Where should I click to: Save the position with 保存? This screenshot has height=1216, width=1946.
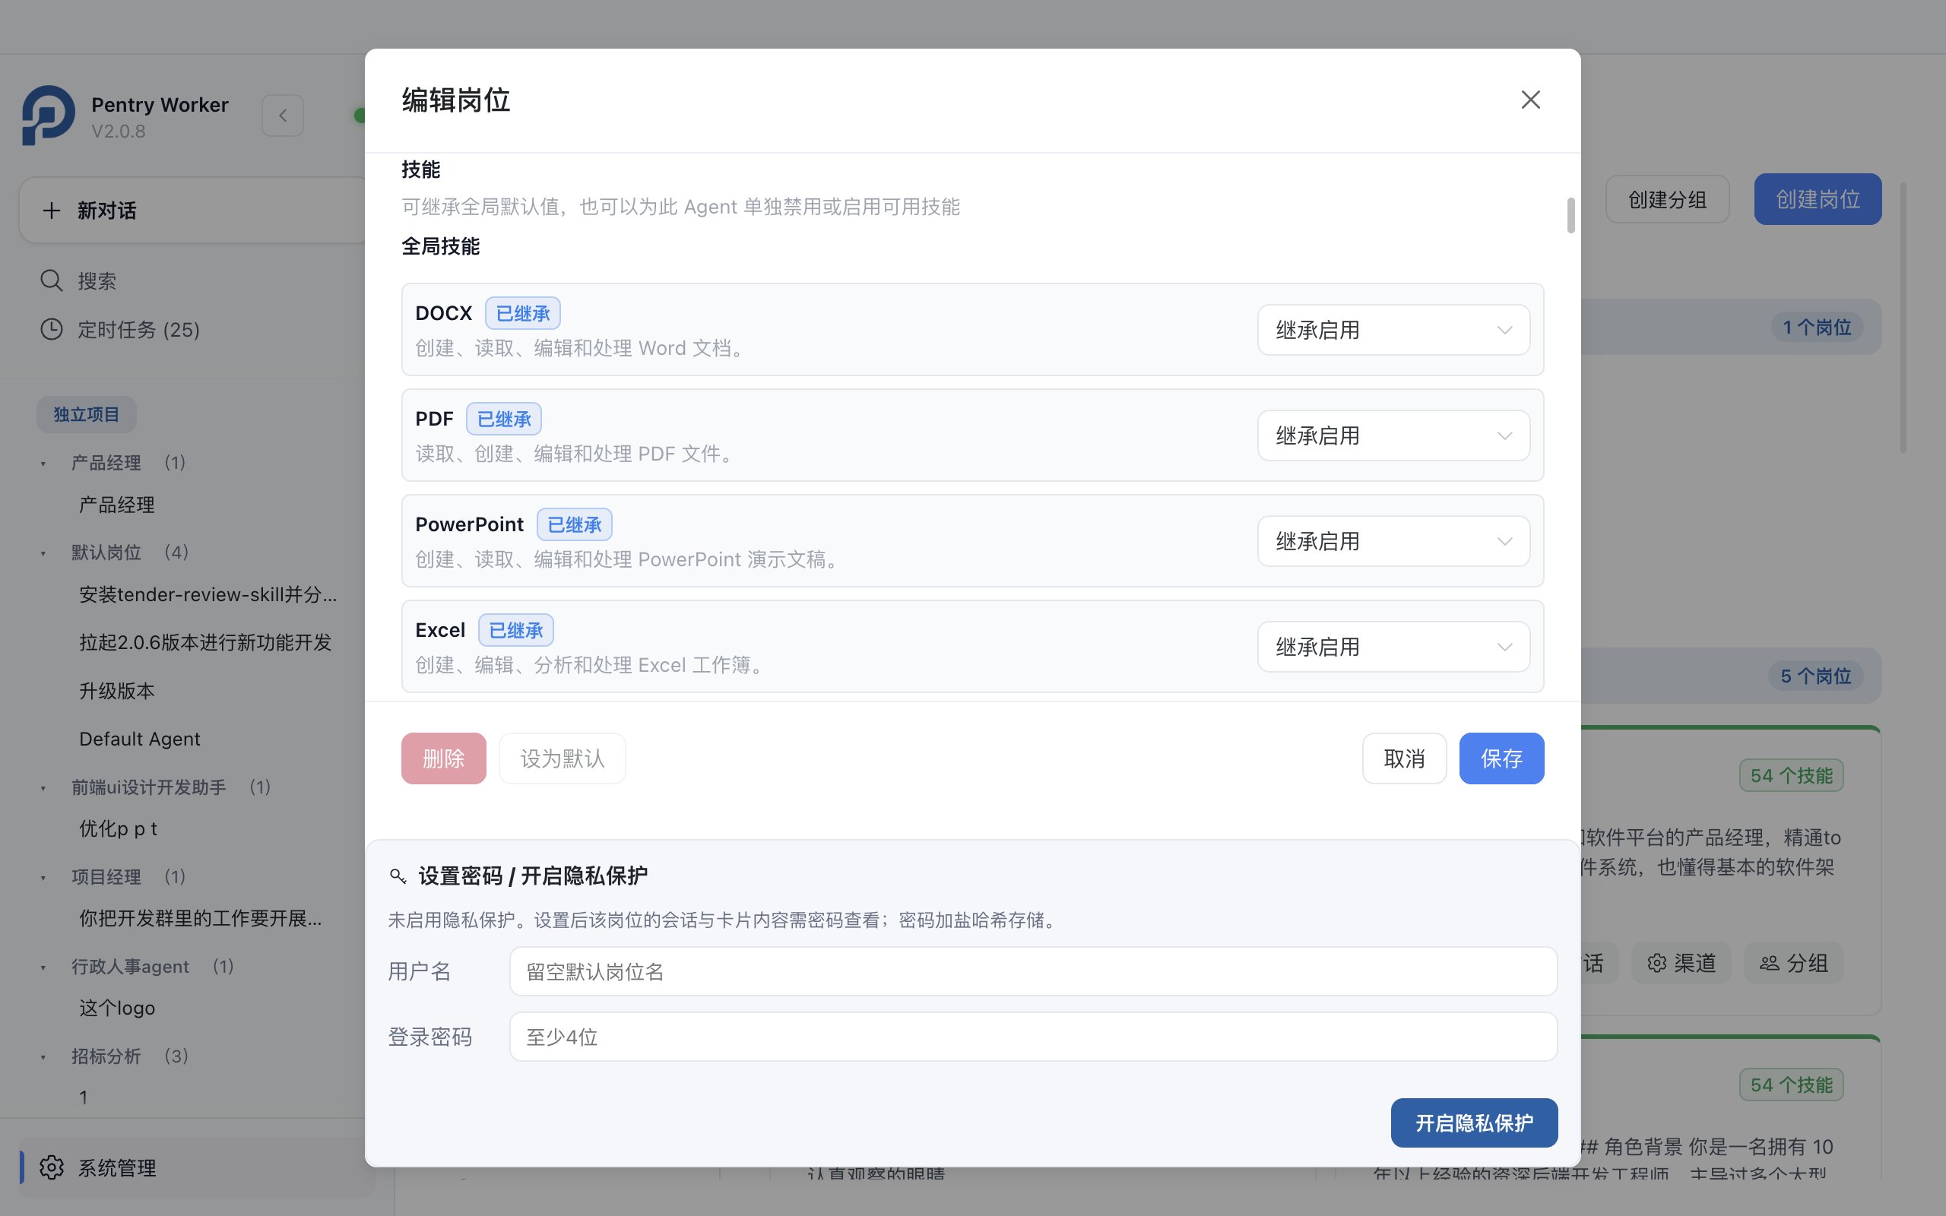[1501, 758]
